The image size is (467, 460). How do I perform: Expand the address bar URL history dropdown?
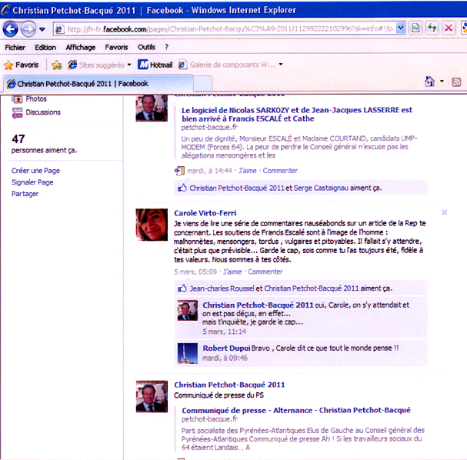(x=401, y=28)
